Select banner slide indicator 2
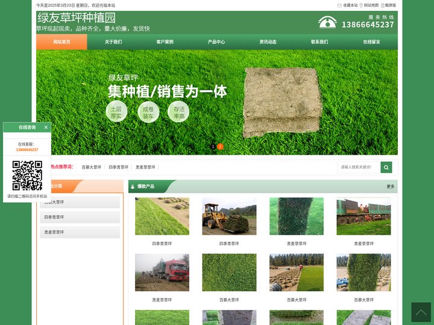This screenshot has height=325, width=434. [x=220, y=146]
